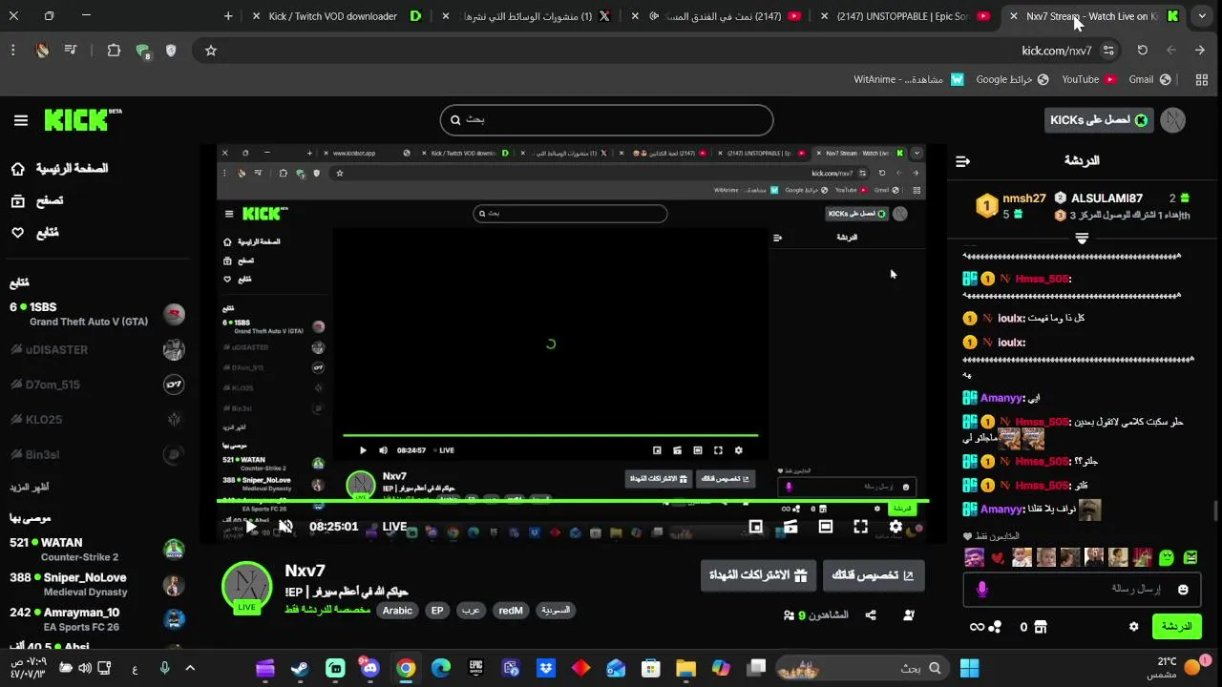Expand show more followed channels

pos(30,488)
